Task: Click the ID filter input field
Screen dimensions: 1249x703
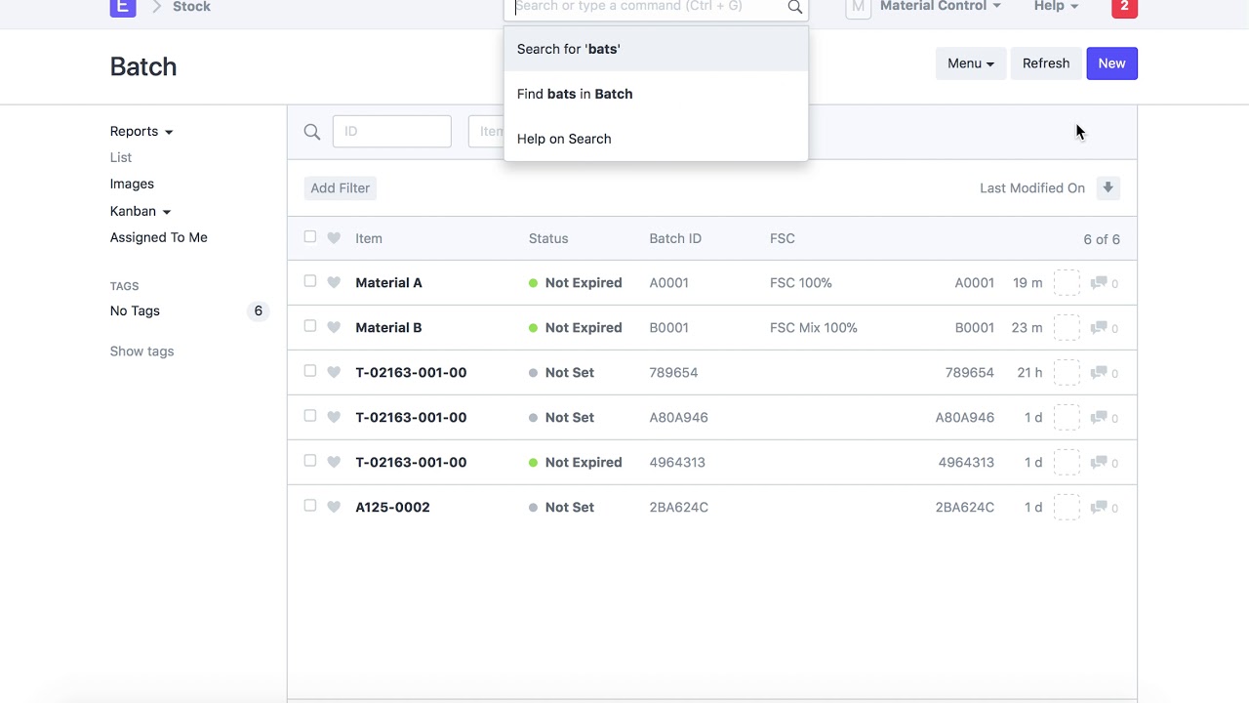Action: (x=391, y=132)
